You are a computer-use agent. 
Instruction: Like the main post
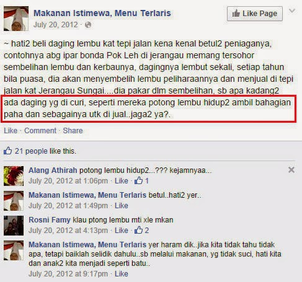pyautogui.click(x=11, y=131)
